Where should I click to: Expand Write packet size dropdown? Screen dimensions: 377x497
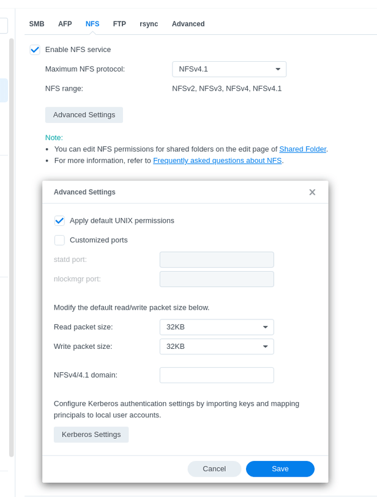[217, 346]
